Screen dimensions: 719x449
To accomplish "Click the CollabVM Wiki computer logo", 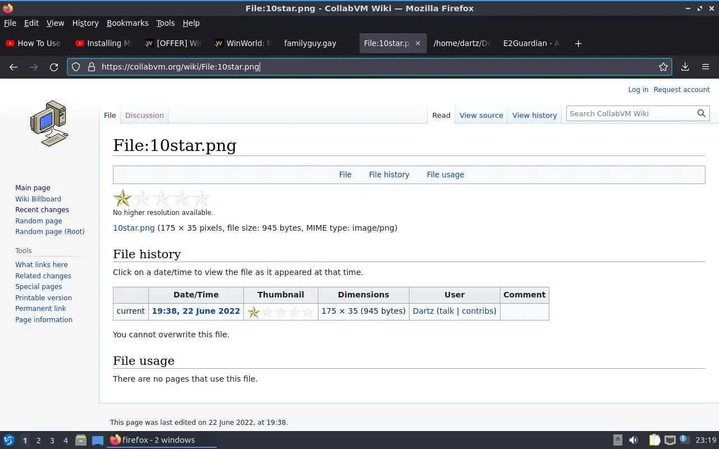I will click(49, 123).
